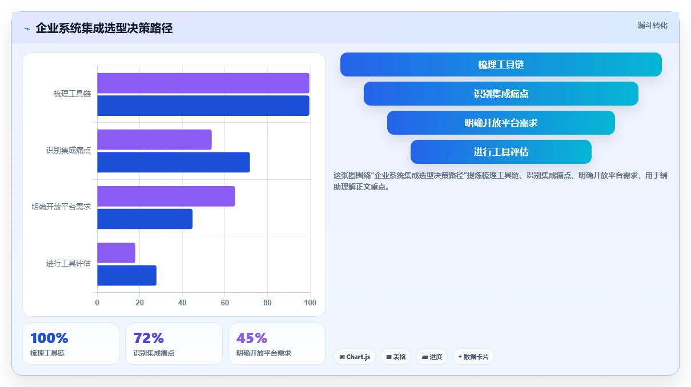Screen dimensions: 691x387
Task: Click the 进行工具评估 chart axis label
Action: [x=69, y=263]
